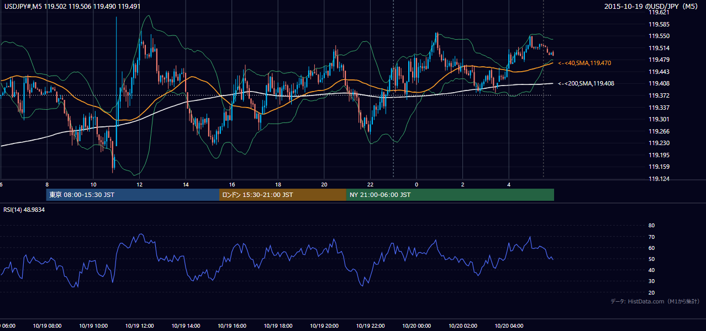706x331 pixels.
Task: Click hour label 14 under price chart
Action: (x=186, y=184)
